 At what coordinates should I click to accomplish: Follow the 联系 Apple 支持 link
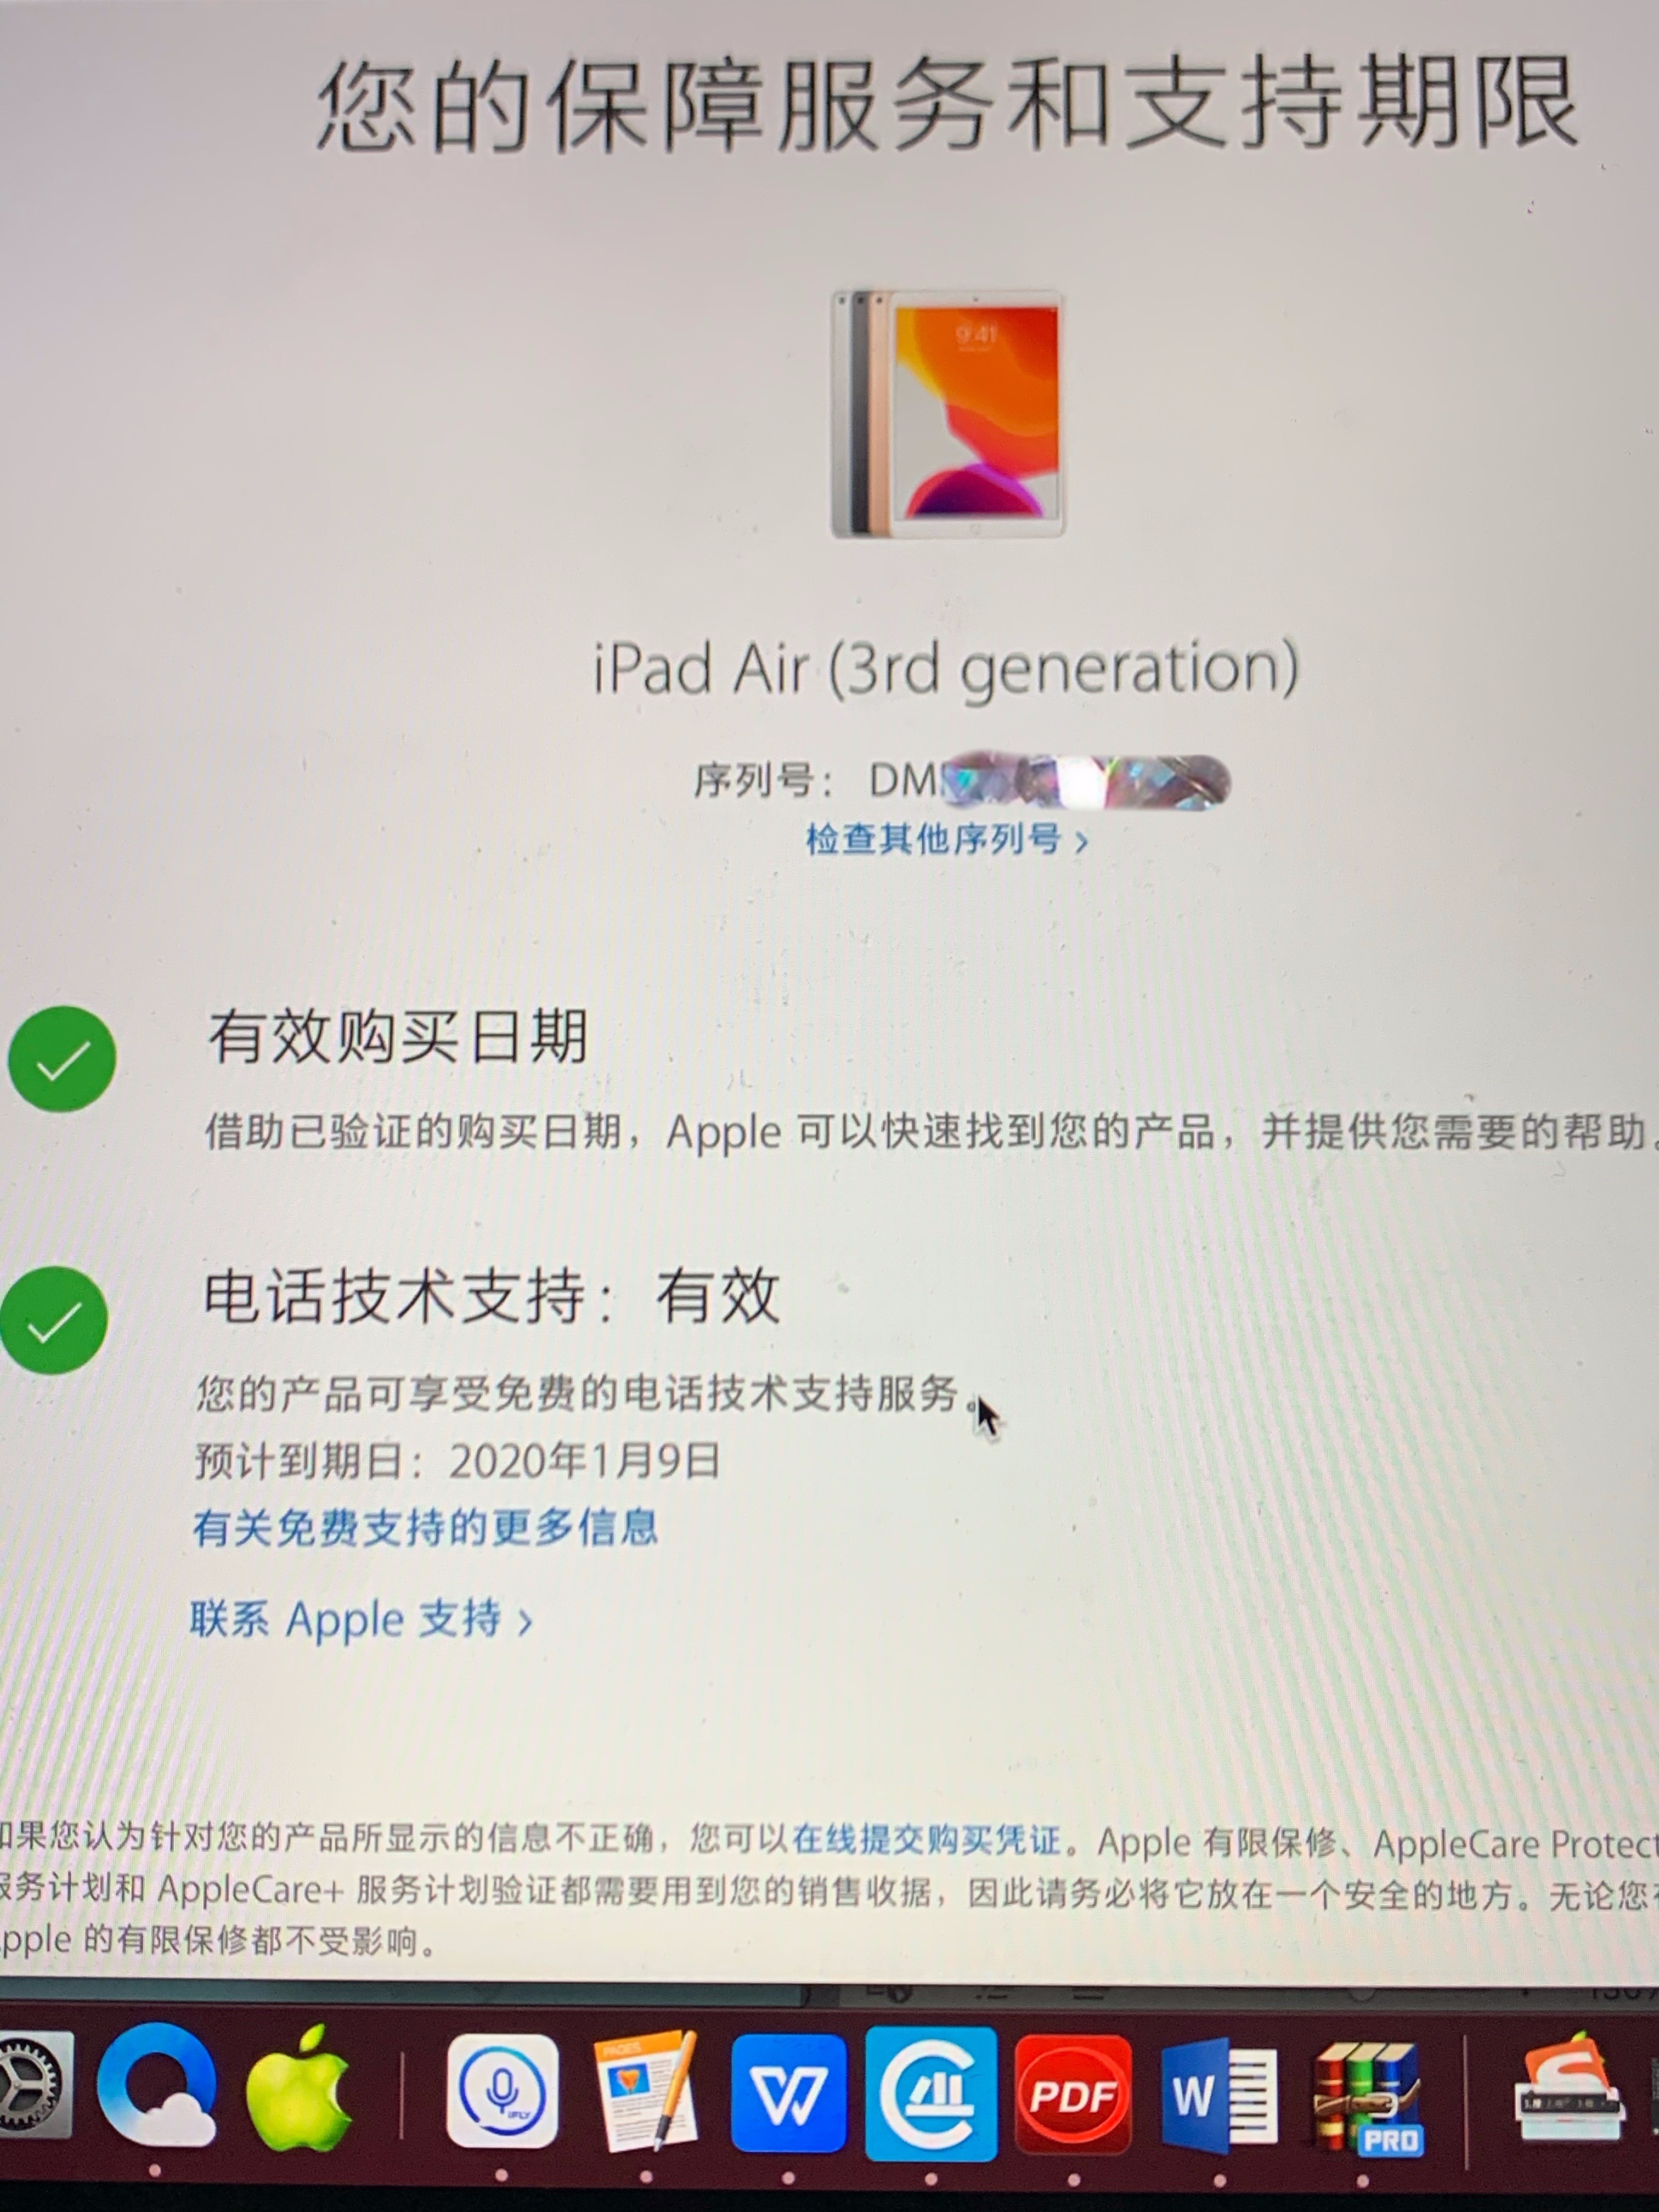(x=361, y=1619)
